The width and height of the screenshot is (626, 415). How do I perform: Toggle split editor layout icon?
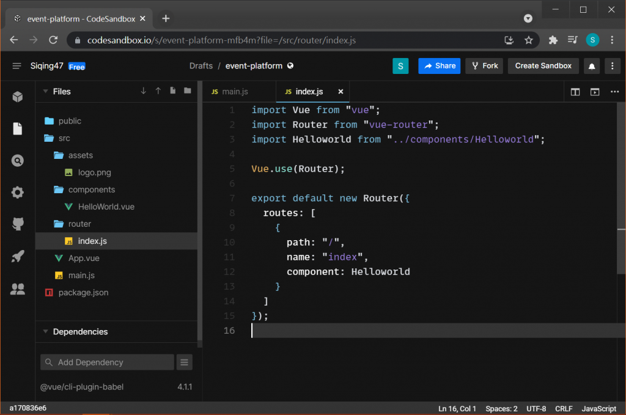pyautogui.click(x=575, y=92)
